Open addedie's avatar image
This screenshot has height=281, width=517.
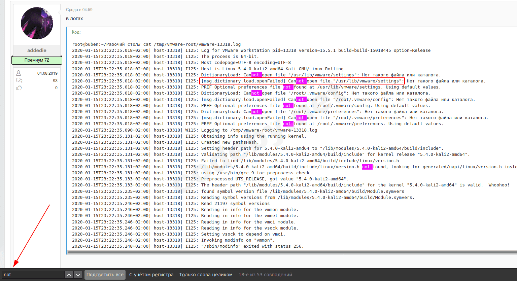37,23
